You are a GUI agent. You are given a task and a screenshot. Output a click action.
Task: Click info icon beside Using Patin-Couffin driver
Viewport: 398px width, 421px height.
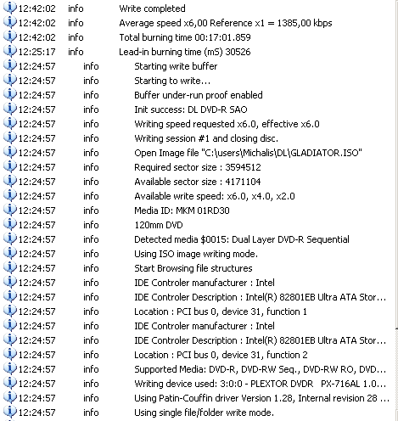pyautogui.click(x=10, y=397)
